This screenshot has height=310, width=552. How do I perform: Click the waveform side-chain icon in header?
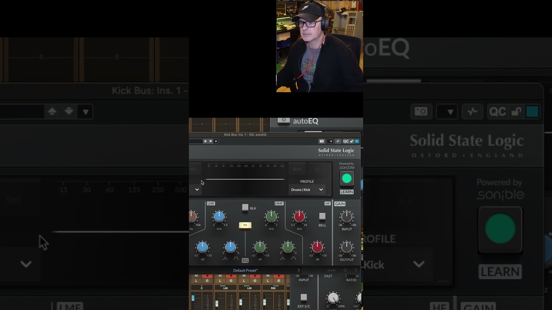(x=339, y=141)
